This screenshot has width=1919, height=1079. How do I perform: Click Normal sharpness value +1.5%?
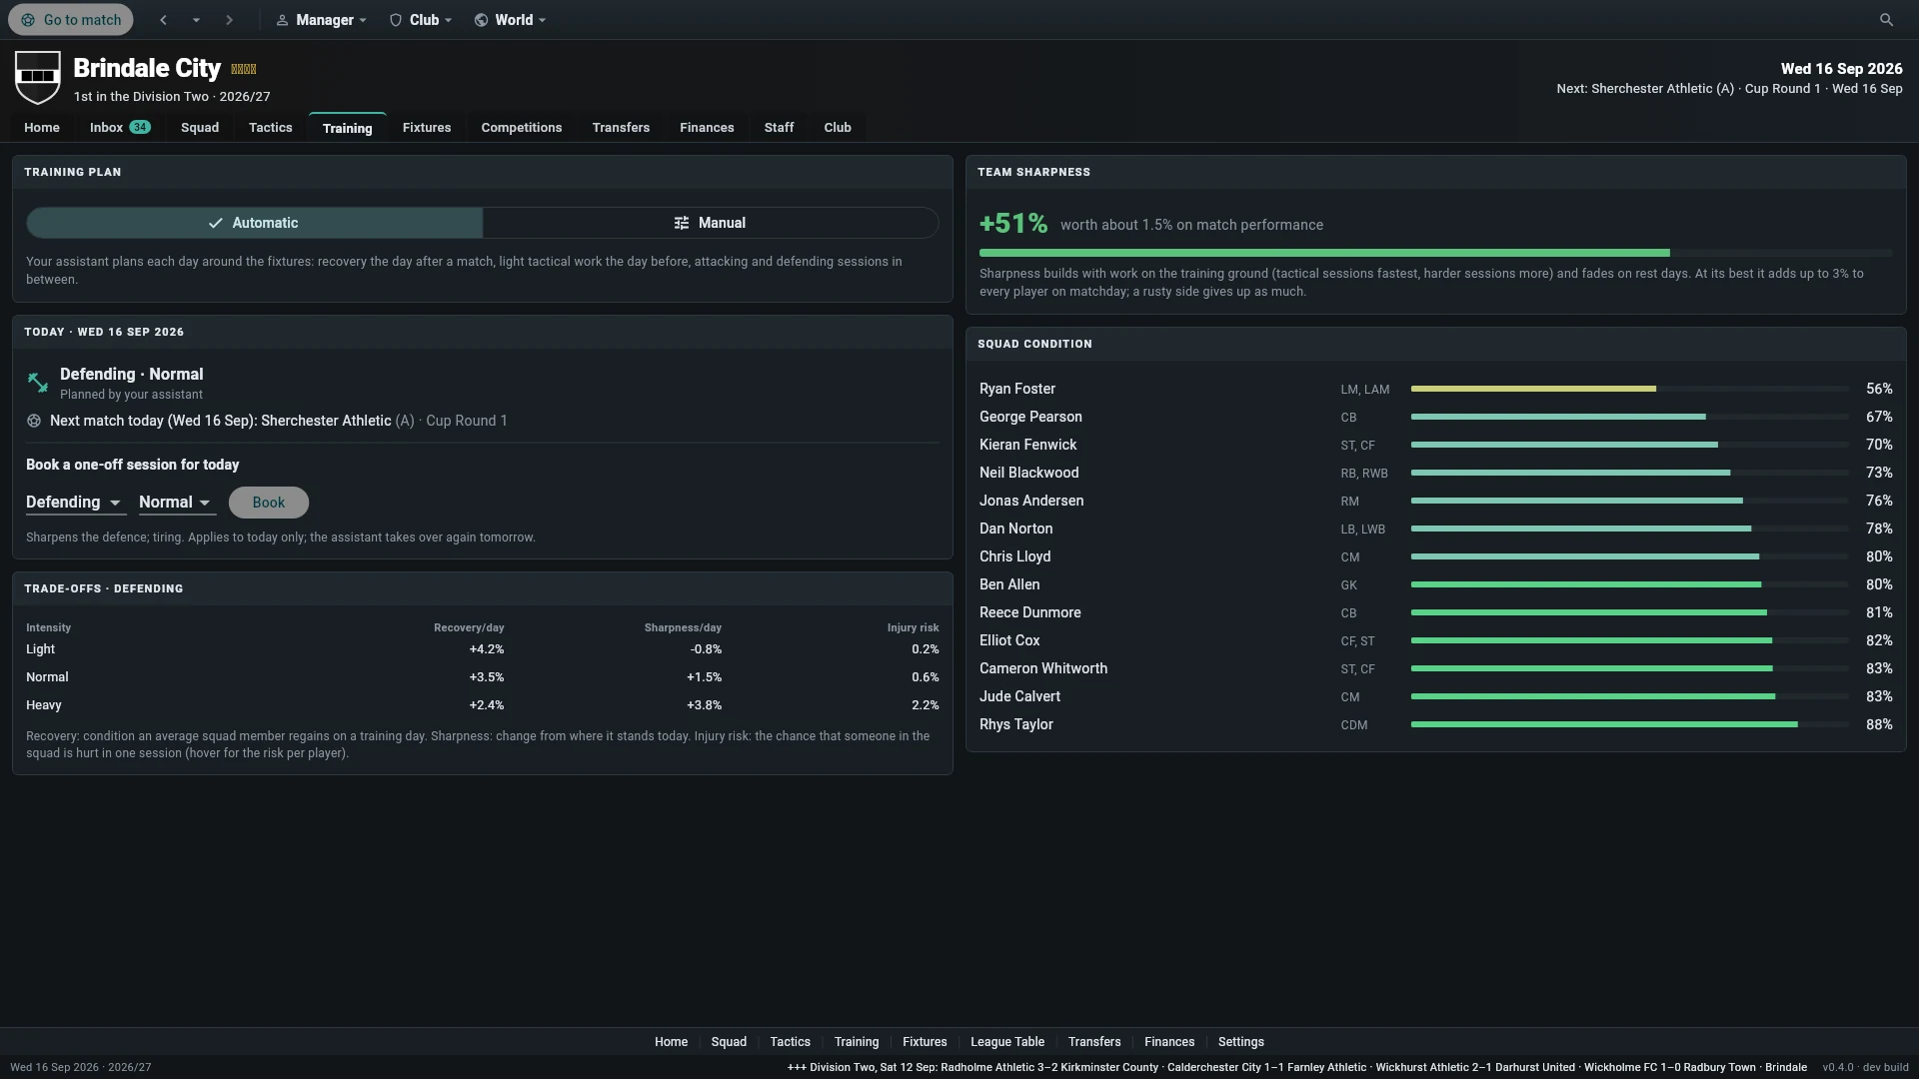click(704, 677)
